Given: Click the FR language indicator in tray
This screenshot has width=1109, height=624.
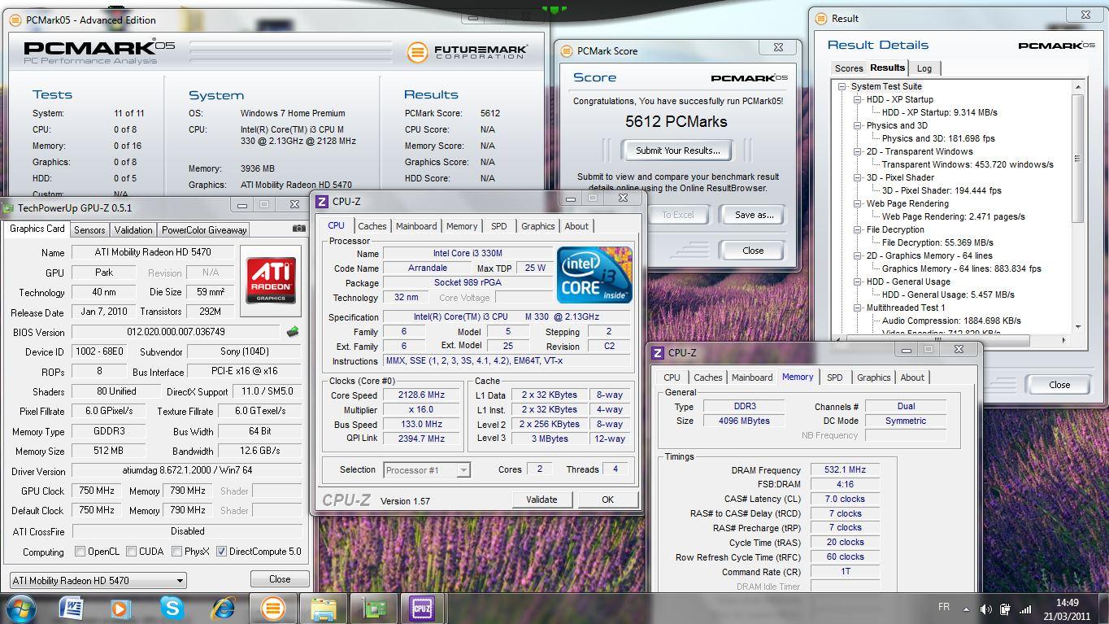Looking at the screenshot, I should pyautogui.click(x=944, y=607).
